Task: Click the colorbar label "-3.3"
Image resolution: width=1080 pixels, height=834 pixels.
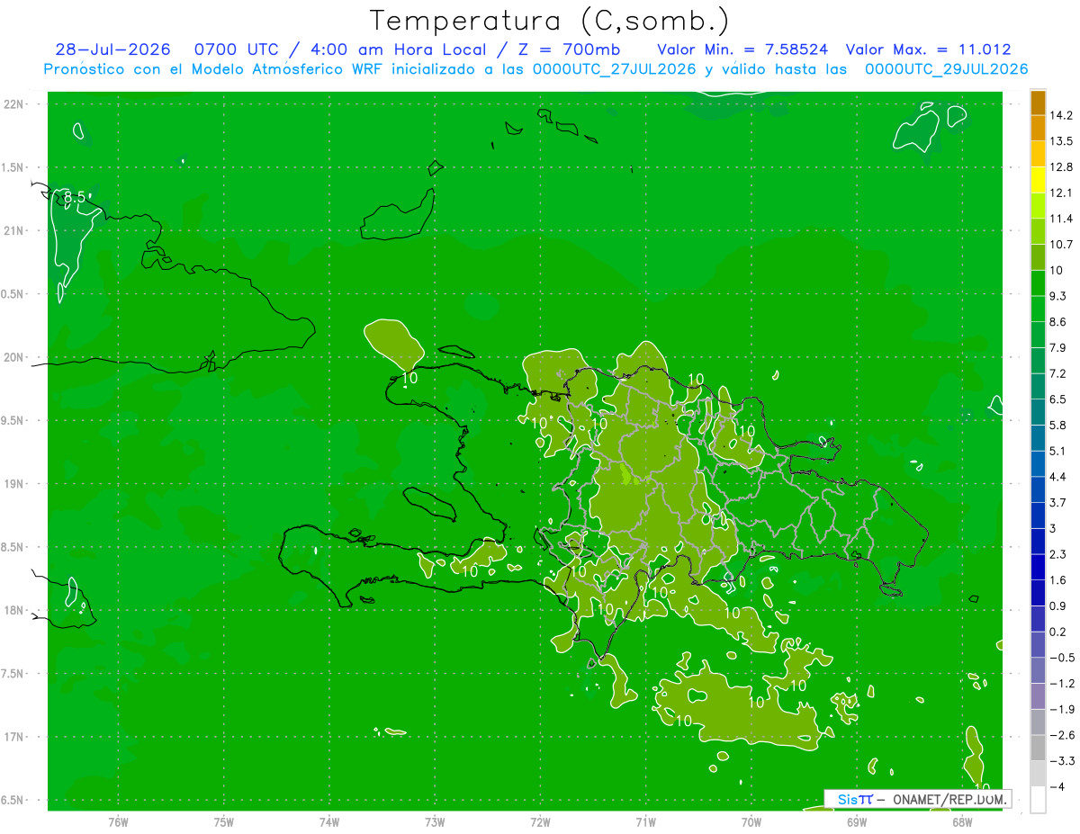Action: point(1061,761)
